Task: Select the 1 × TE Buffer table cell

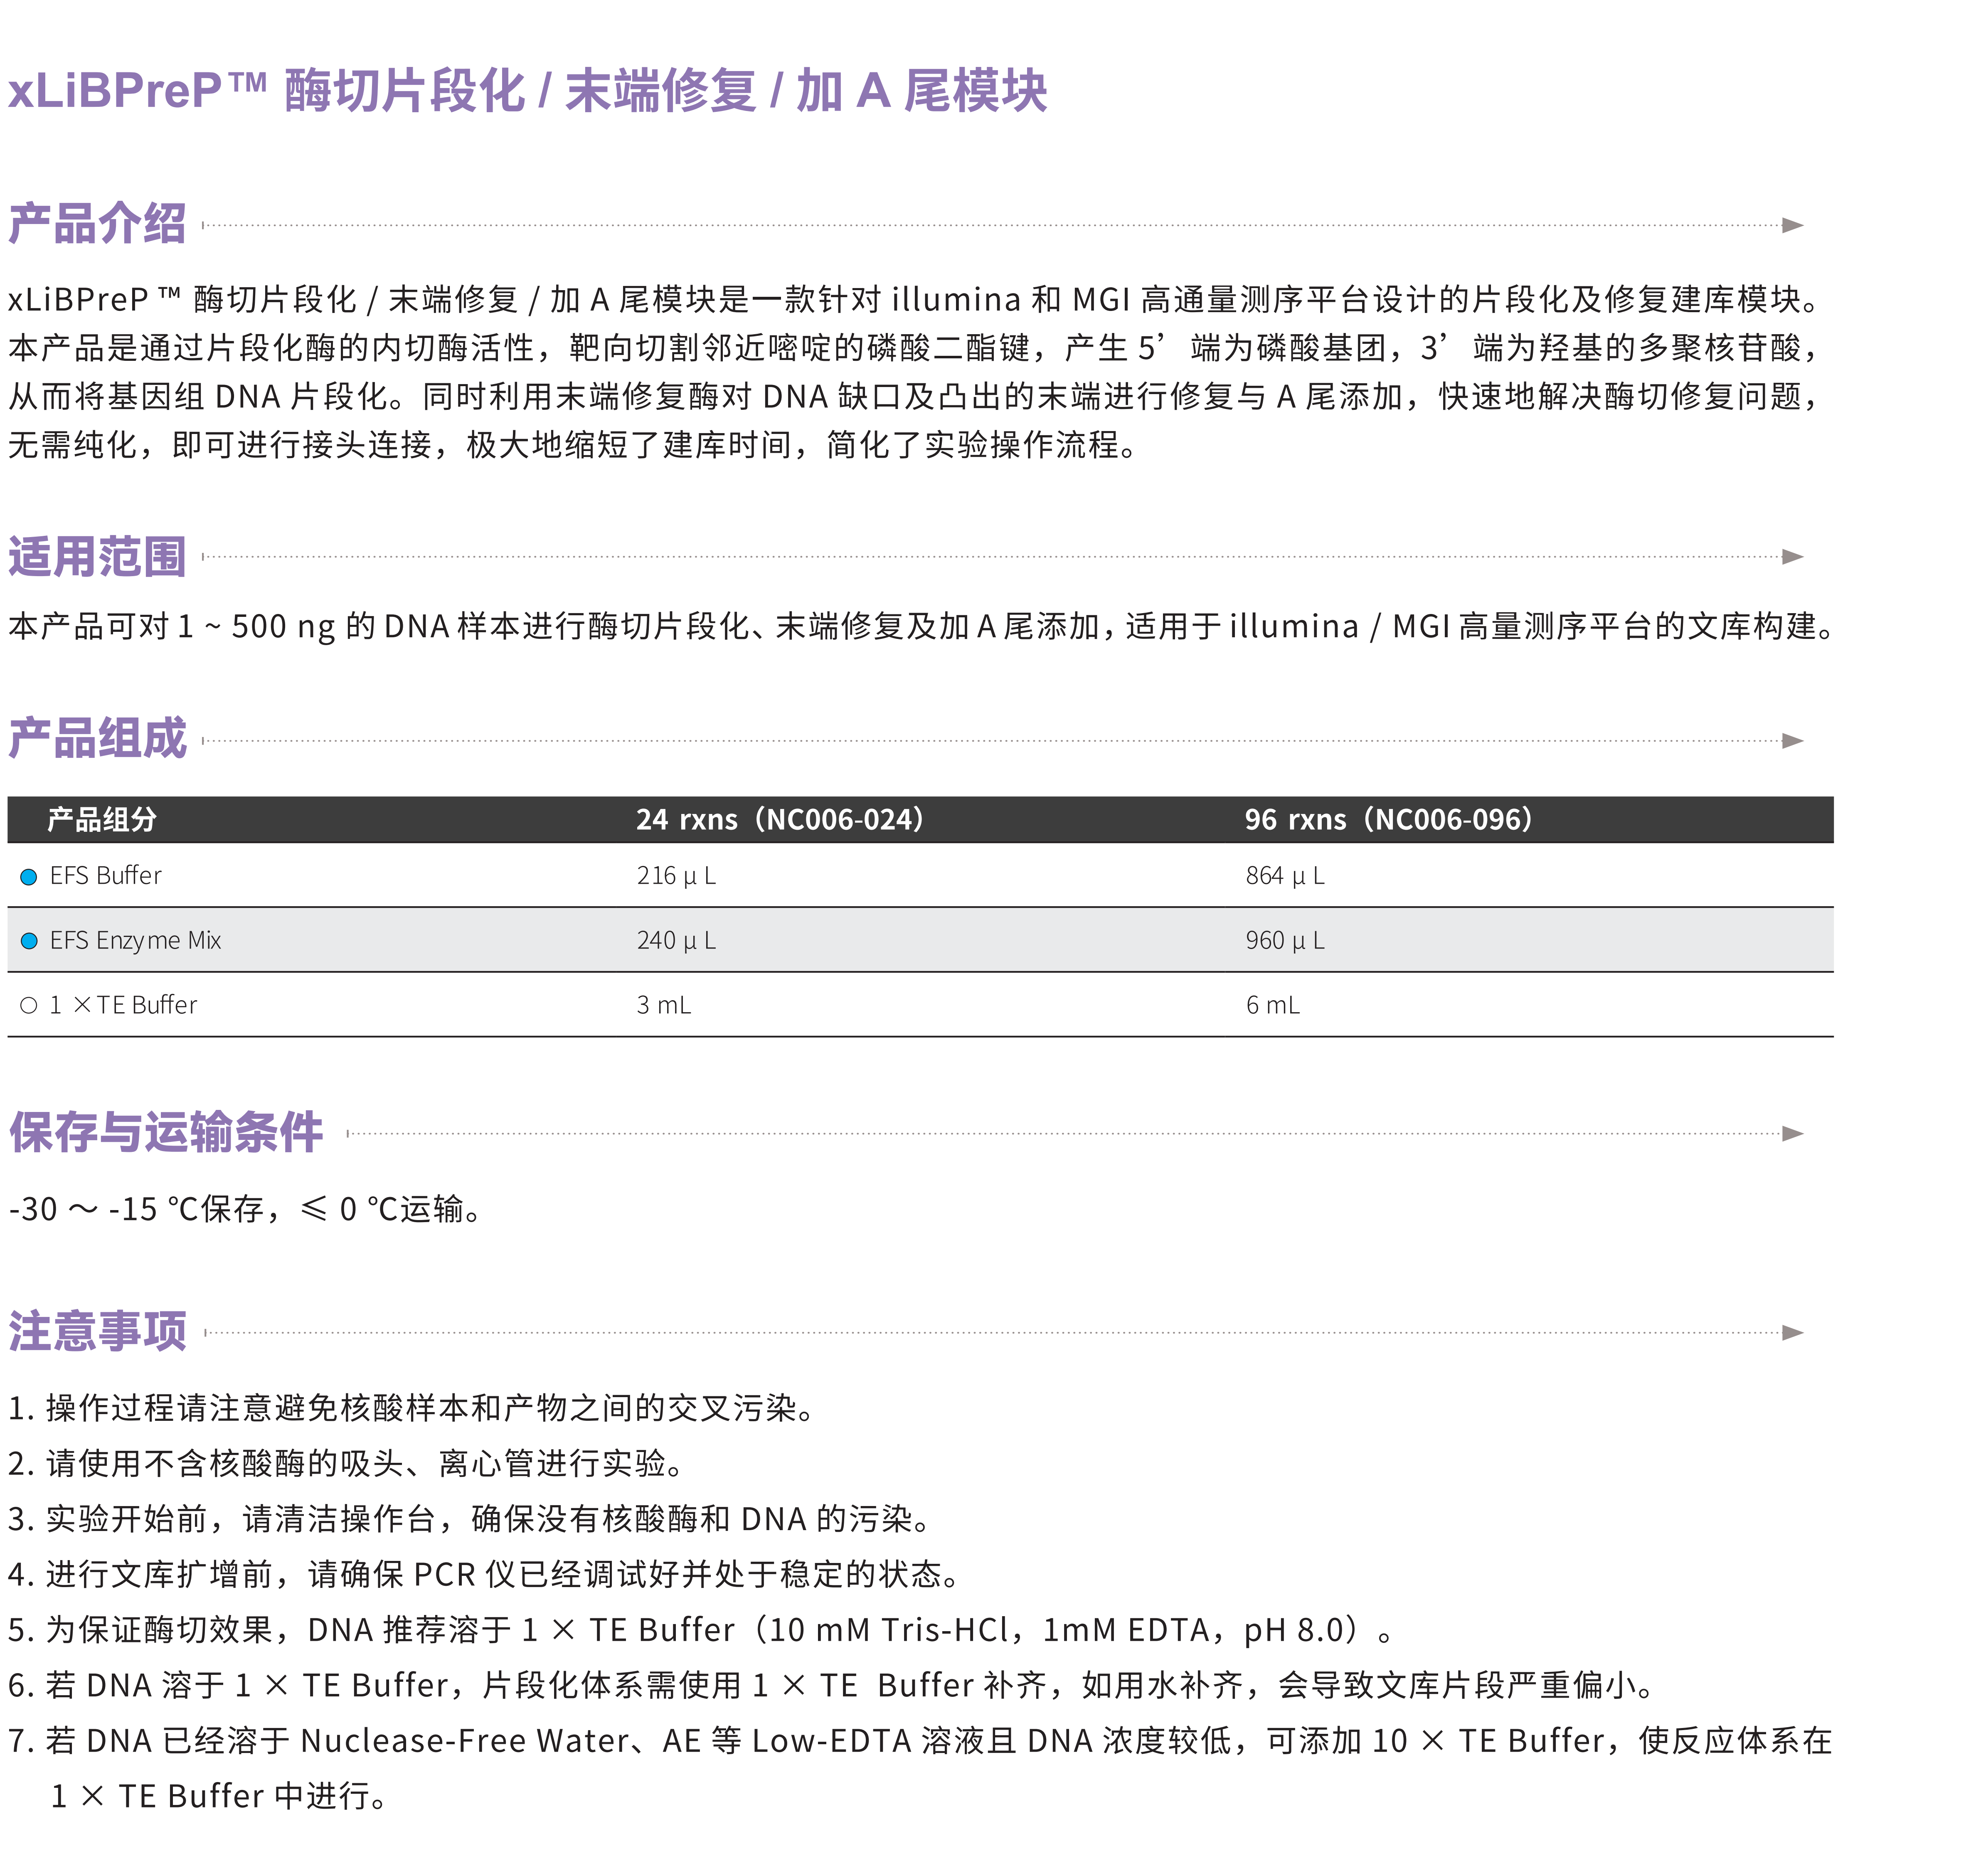Action: (x=123, y=1005)
